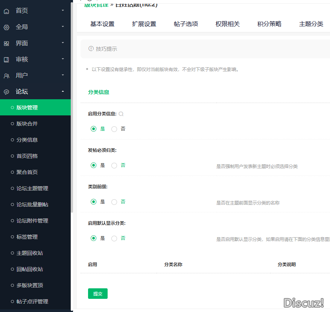
Task: Switch to the 积分策略 tab
Action: (x=269, y=24)
